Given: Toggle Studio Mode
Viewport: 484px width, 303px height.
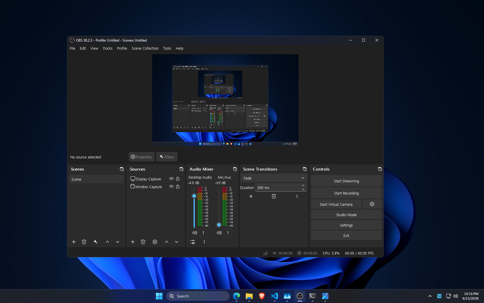Looking at the screenshot, I should tap(346, 215).
